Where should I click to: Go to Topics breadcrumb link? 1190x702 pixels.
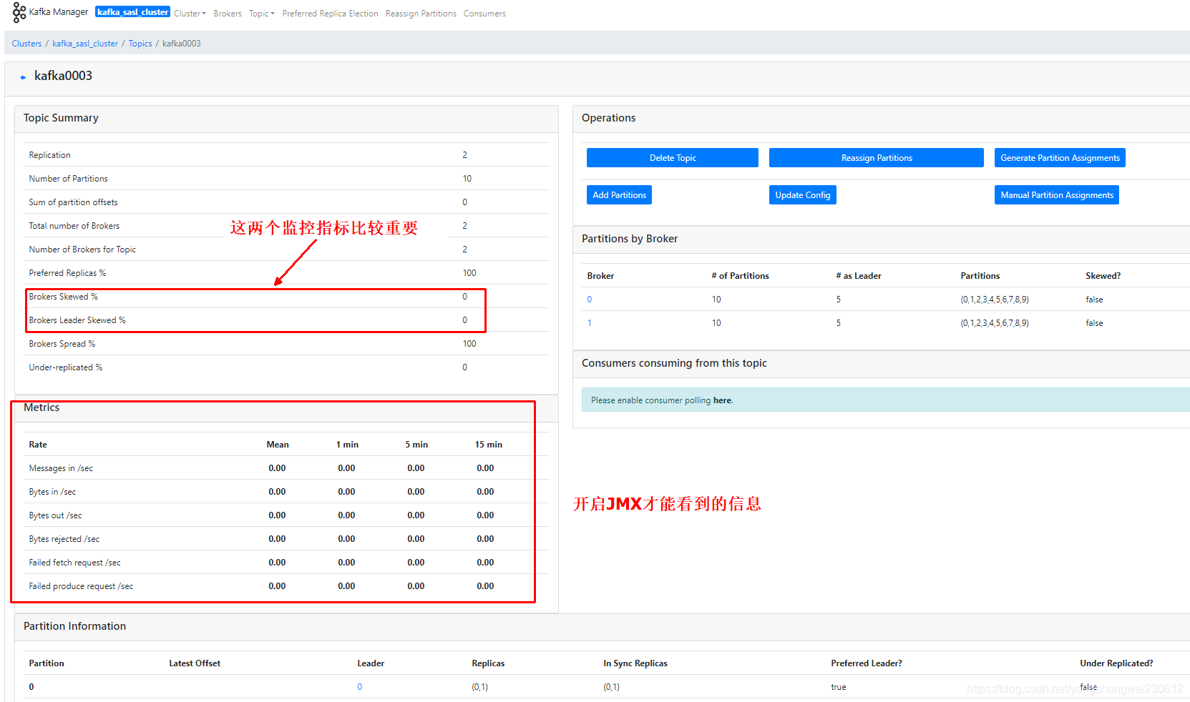pyautogui.click(x=140, y=44)
